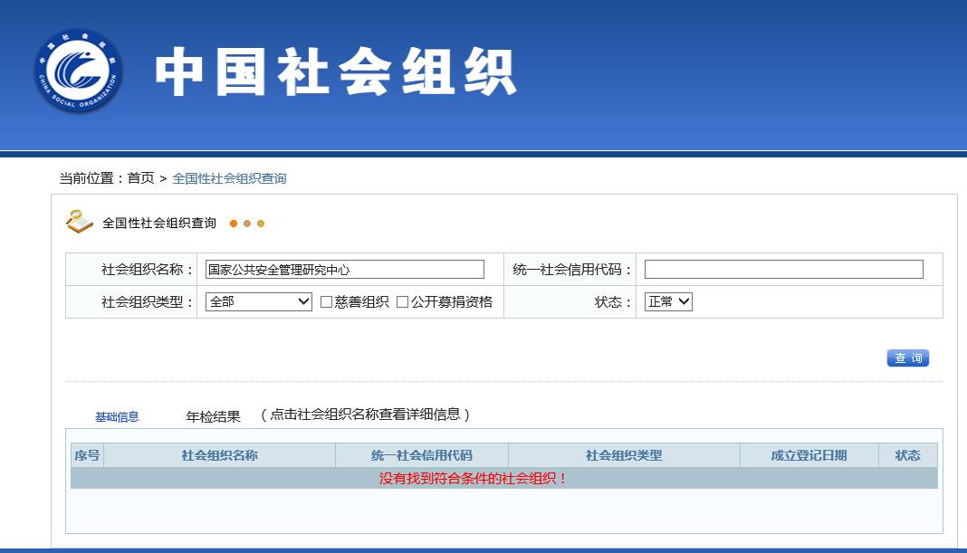Open the 年检结果 tab

[x=213, y=416]
